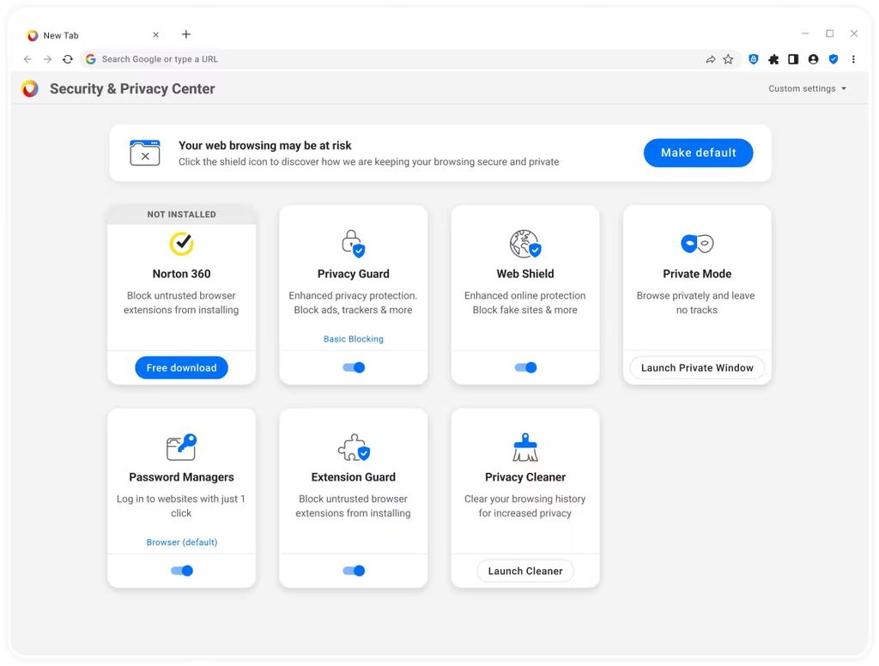Disable the Extension Guard toggle

pos(353,570)
